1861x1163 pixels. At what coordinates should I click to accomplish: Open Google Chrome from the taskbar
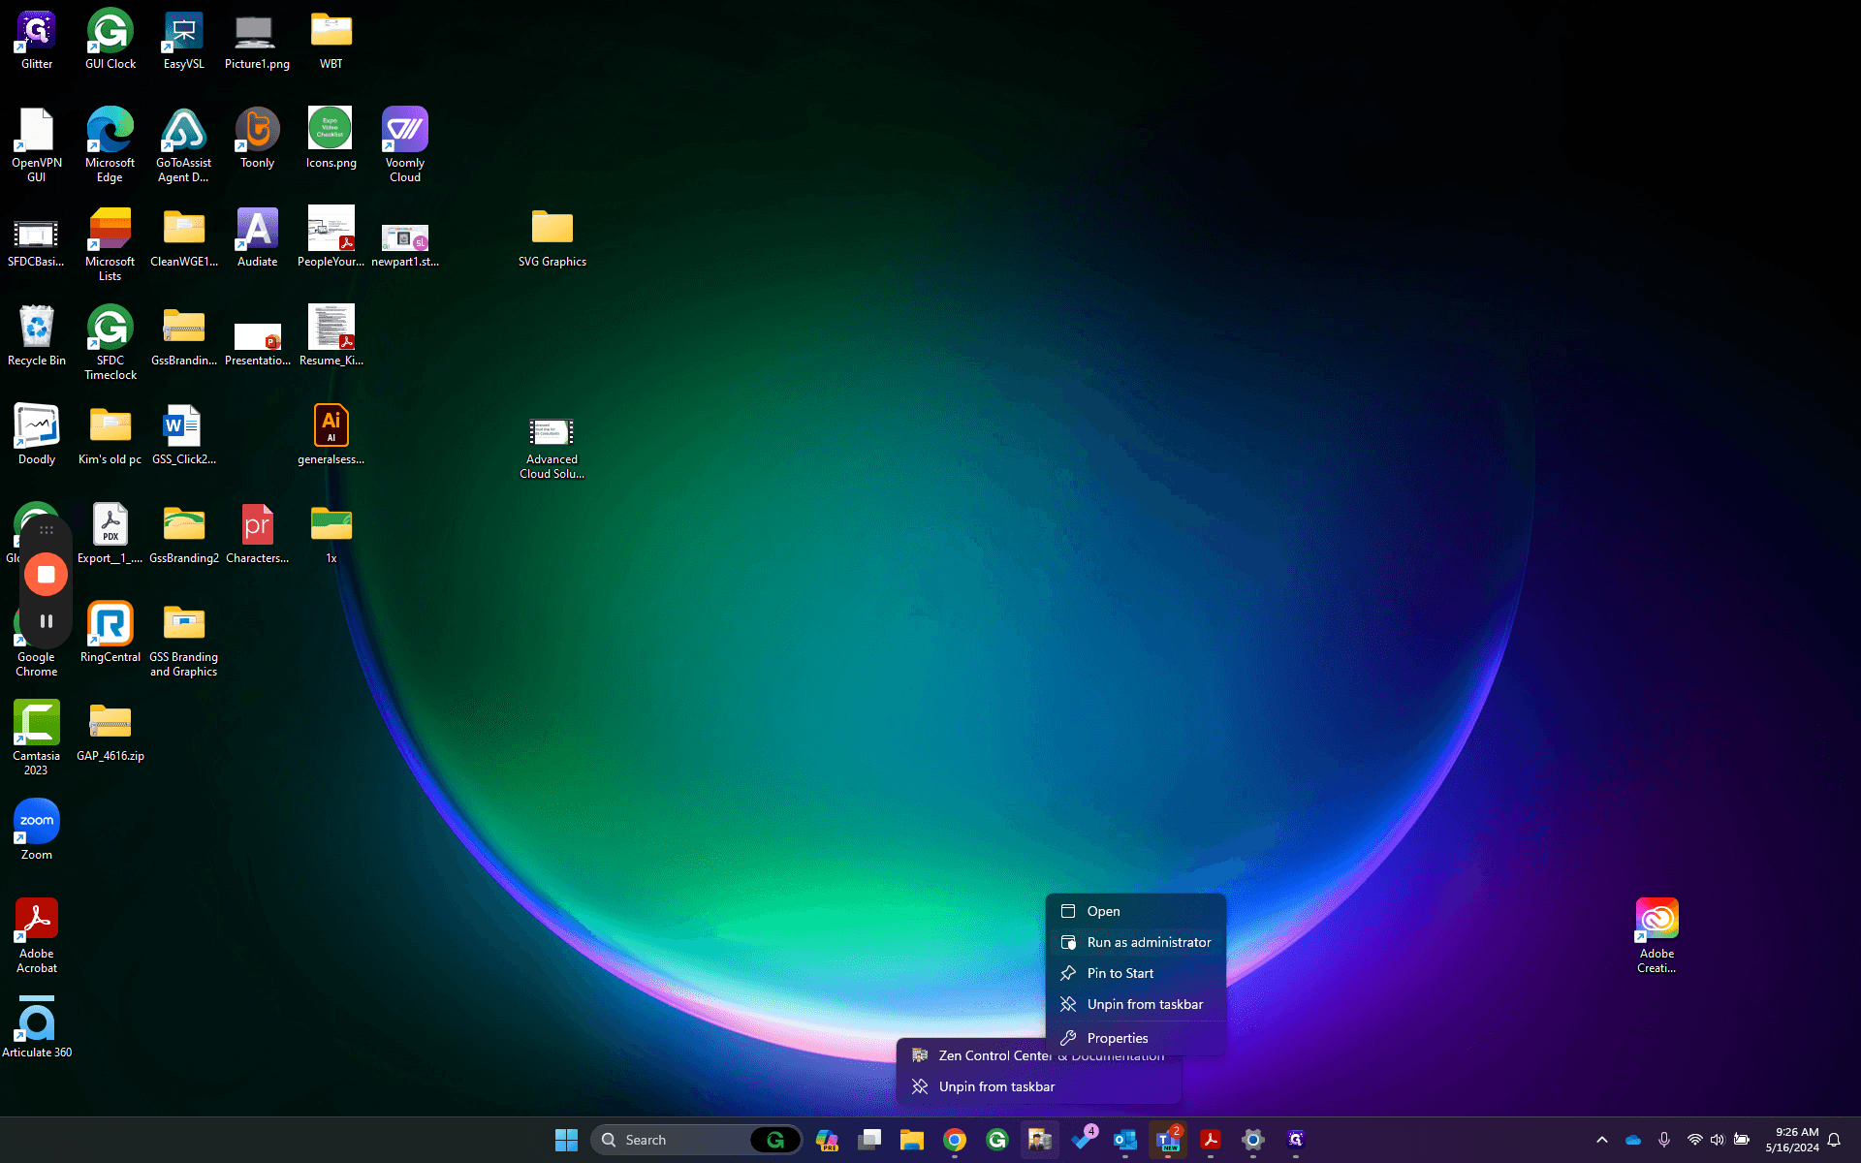click(x=955, y=1140)
